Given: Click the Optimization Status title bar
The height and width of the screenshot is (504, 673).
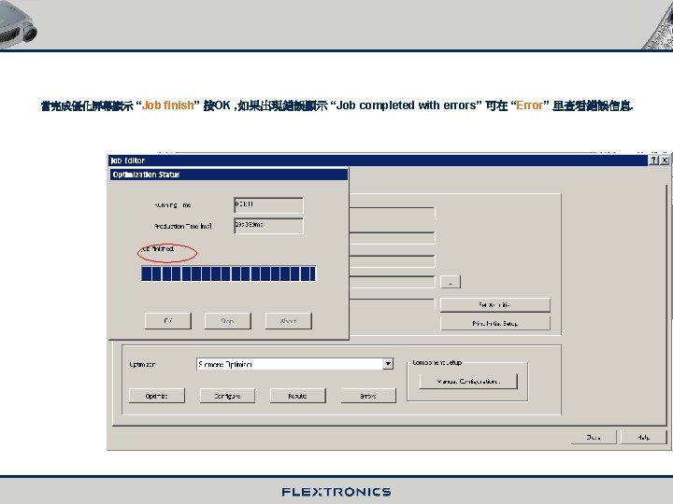Looking at the screenshot, I should [229, 175].
